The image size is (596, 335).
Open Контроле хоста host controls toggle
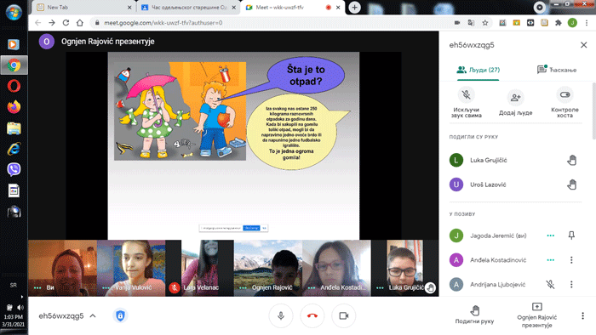click(564, 95)
